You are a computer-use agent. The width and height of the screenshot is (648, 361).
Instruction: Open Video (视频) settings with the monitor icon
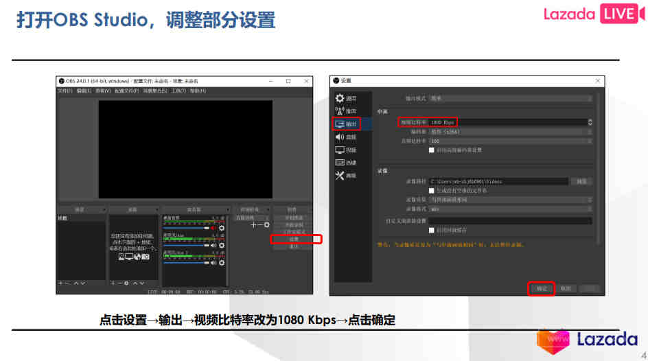pyautogui.click(x=346, y=150)
